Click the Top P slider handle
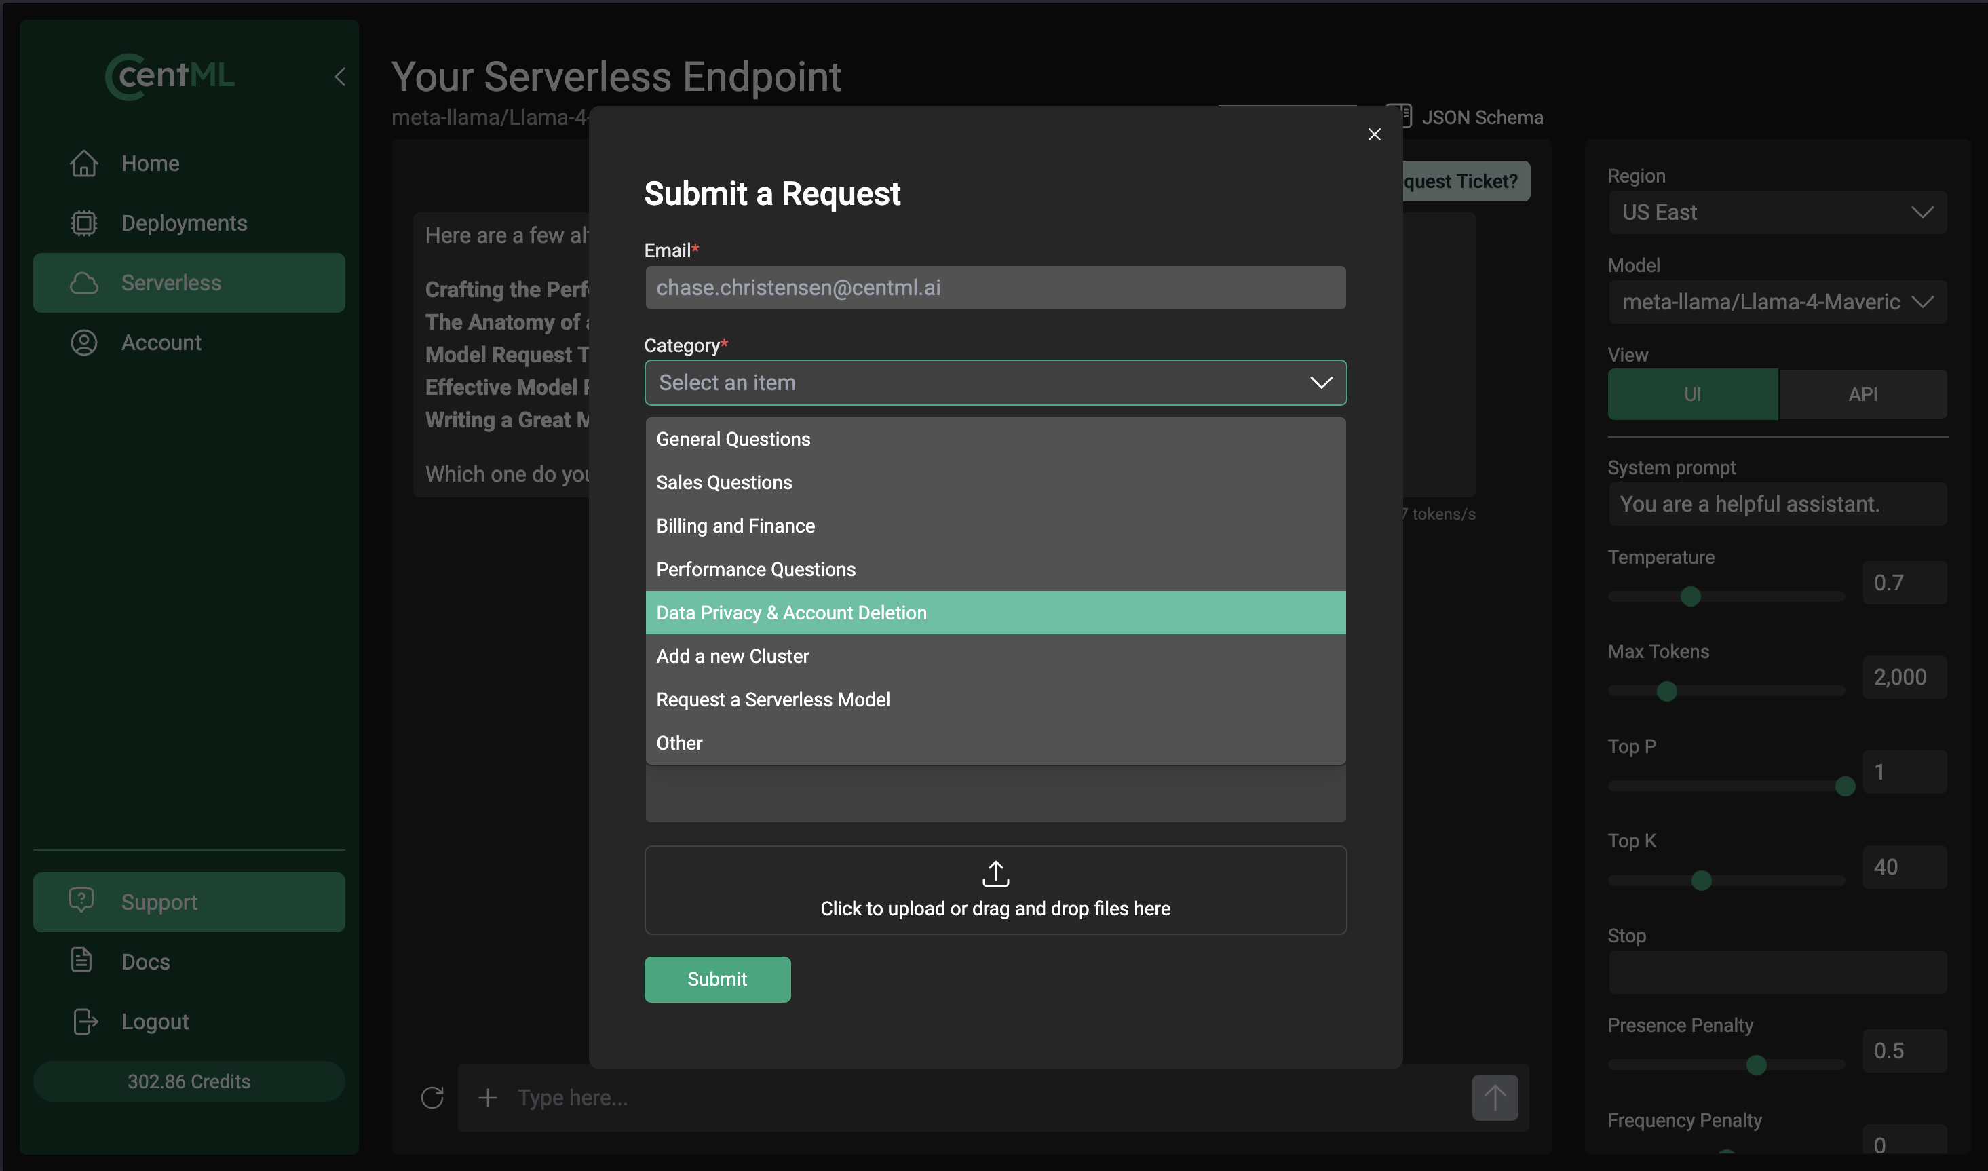This screenshot has width=1988, height=1171. (x=1844, y=786)
